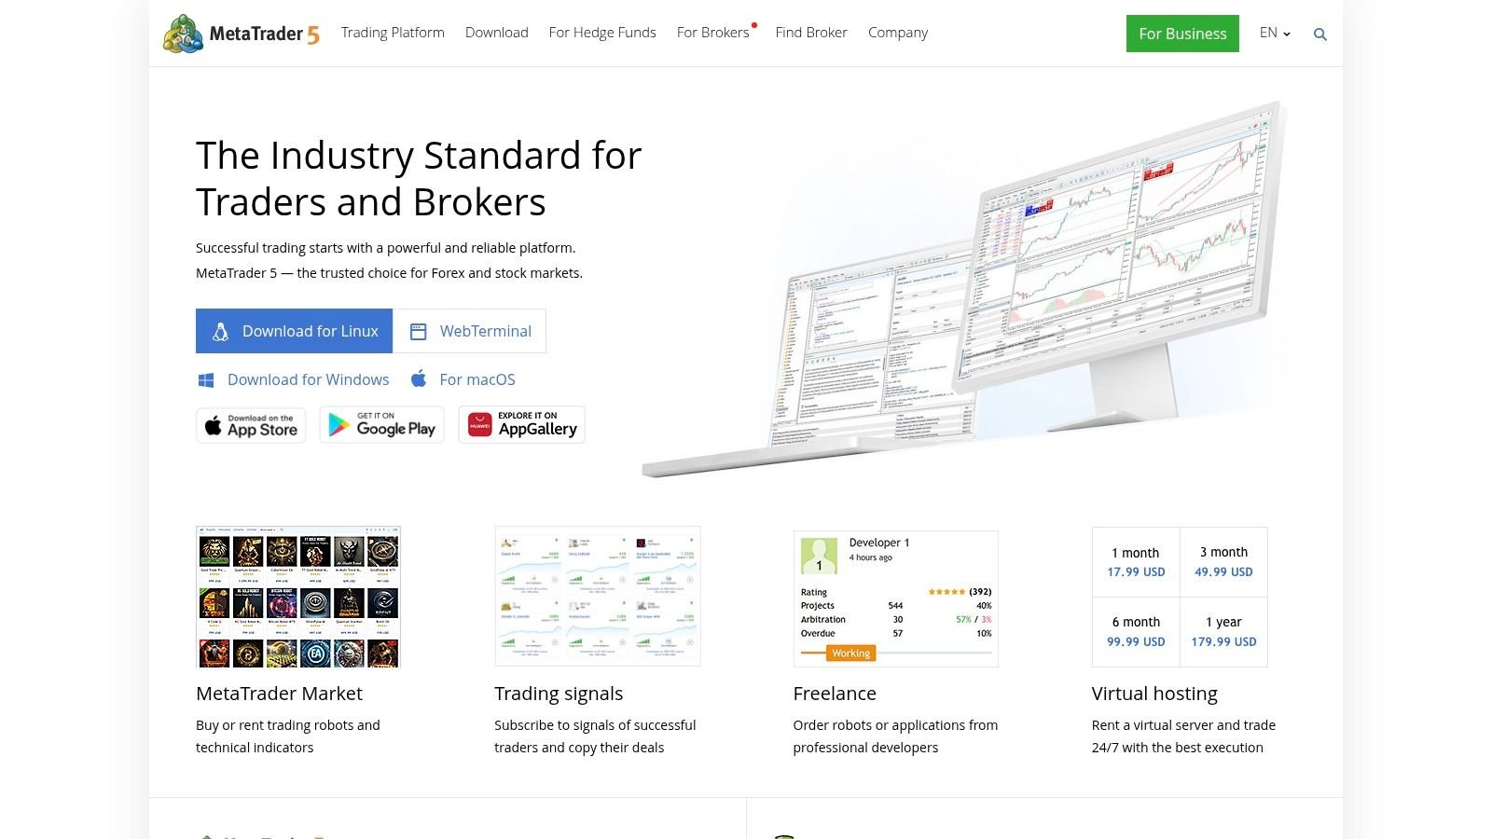Expand the EN language dropdown
Image resolution: width=1492 pixels, height=839 pixels.
pyautogui.click(x=1275, y=33)
